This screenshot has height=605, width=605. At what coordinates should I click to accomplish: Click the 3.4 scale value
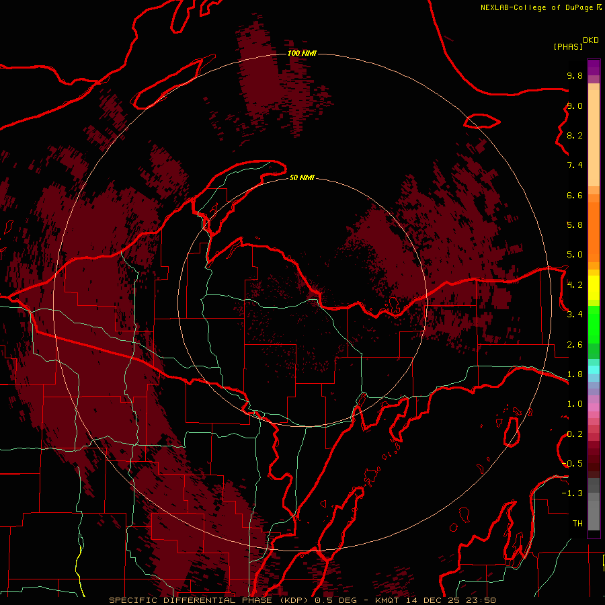click(x=575, y=315)
